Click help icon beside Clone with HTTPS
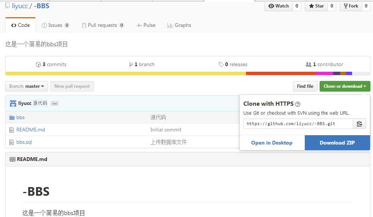 [x=298, y=104]
